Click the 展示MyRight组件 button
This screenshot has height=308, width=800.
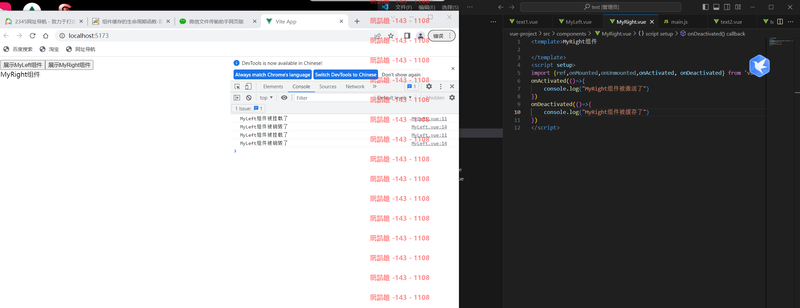click(69, 65)
